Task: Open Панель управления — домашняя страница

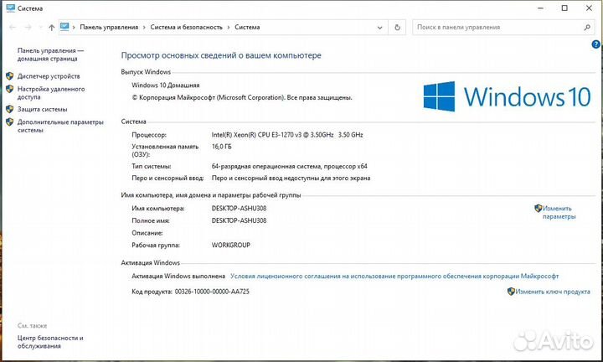Action: 50,54
